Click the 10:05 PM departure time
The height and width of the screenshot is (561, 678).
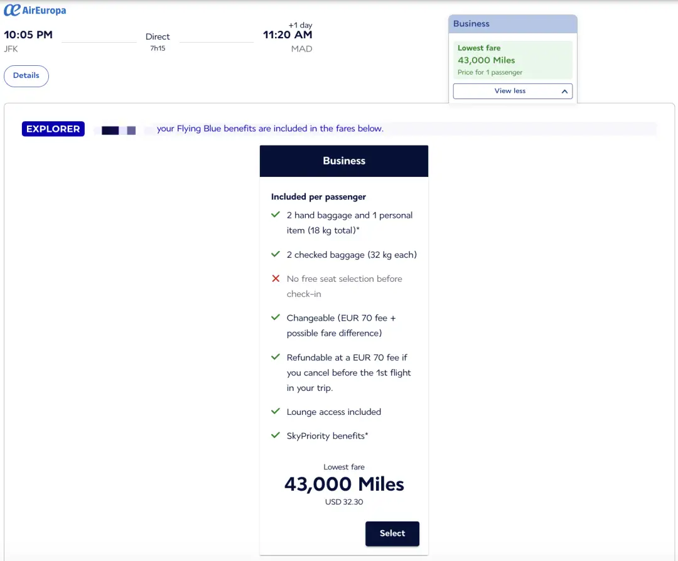[x=28, y=35]
